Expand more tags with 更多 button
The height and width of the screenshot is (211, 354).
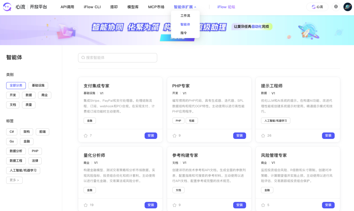tap(14, 180)
